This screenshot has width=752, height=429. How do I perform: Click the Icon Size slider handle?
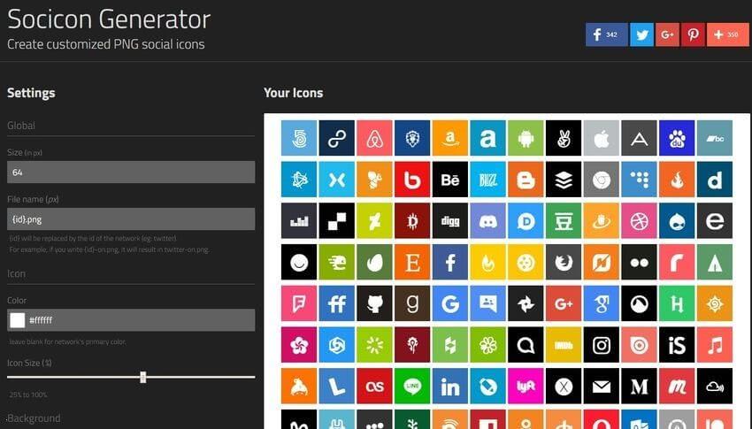[142, 377]
